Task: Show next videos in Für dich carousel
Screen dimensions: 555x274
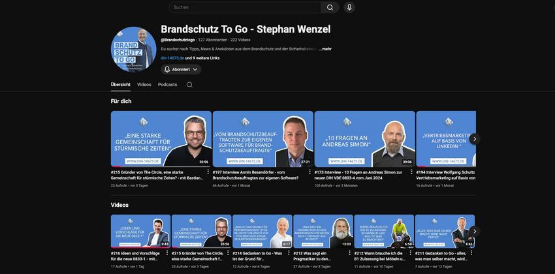Action: coord(475,139)
